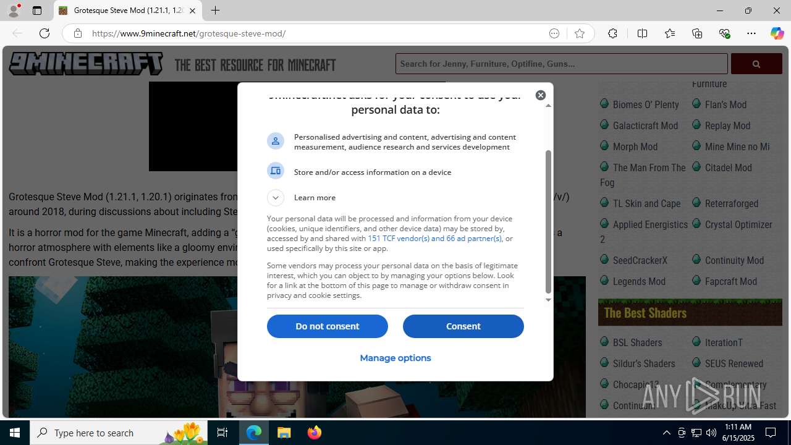Close the Grotesque Steve Mod tab
The height and width of the screenshot is (445, 791).
[192, 11]
